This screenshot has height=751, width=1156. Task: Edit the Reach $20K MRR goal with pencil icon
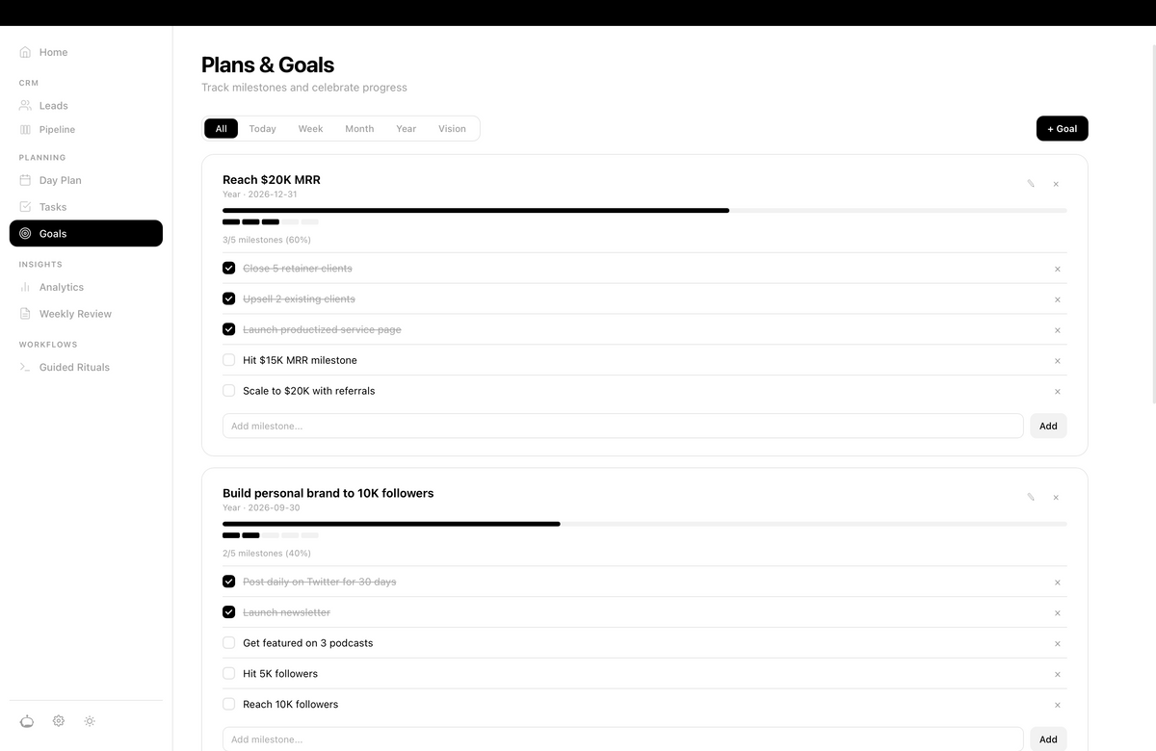(x=1031, y=184)
